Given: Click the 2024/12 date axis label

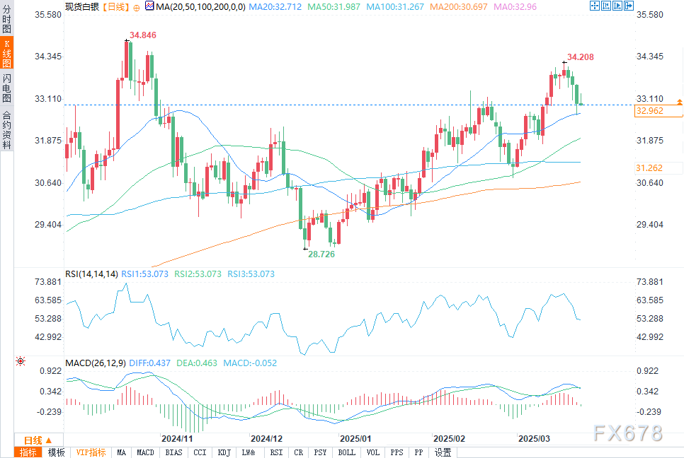Looking at the screenshot, I should (x=266, y=438).
